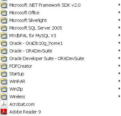This screenshot has height=116, width=121.
Task: Click the Wireless folder icon
Action: pyautogui.click(x=4, y=97)
